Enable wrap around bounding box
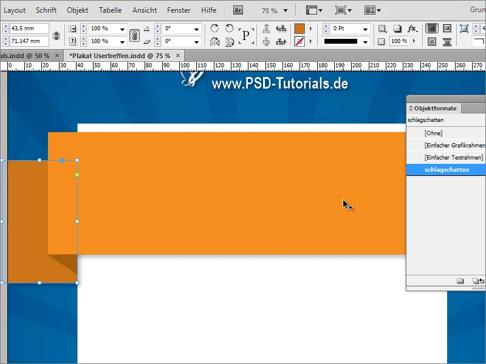The height and width of the screenshot is (364, 486). coord(447,29)
